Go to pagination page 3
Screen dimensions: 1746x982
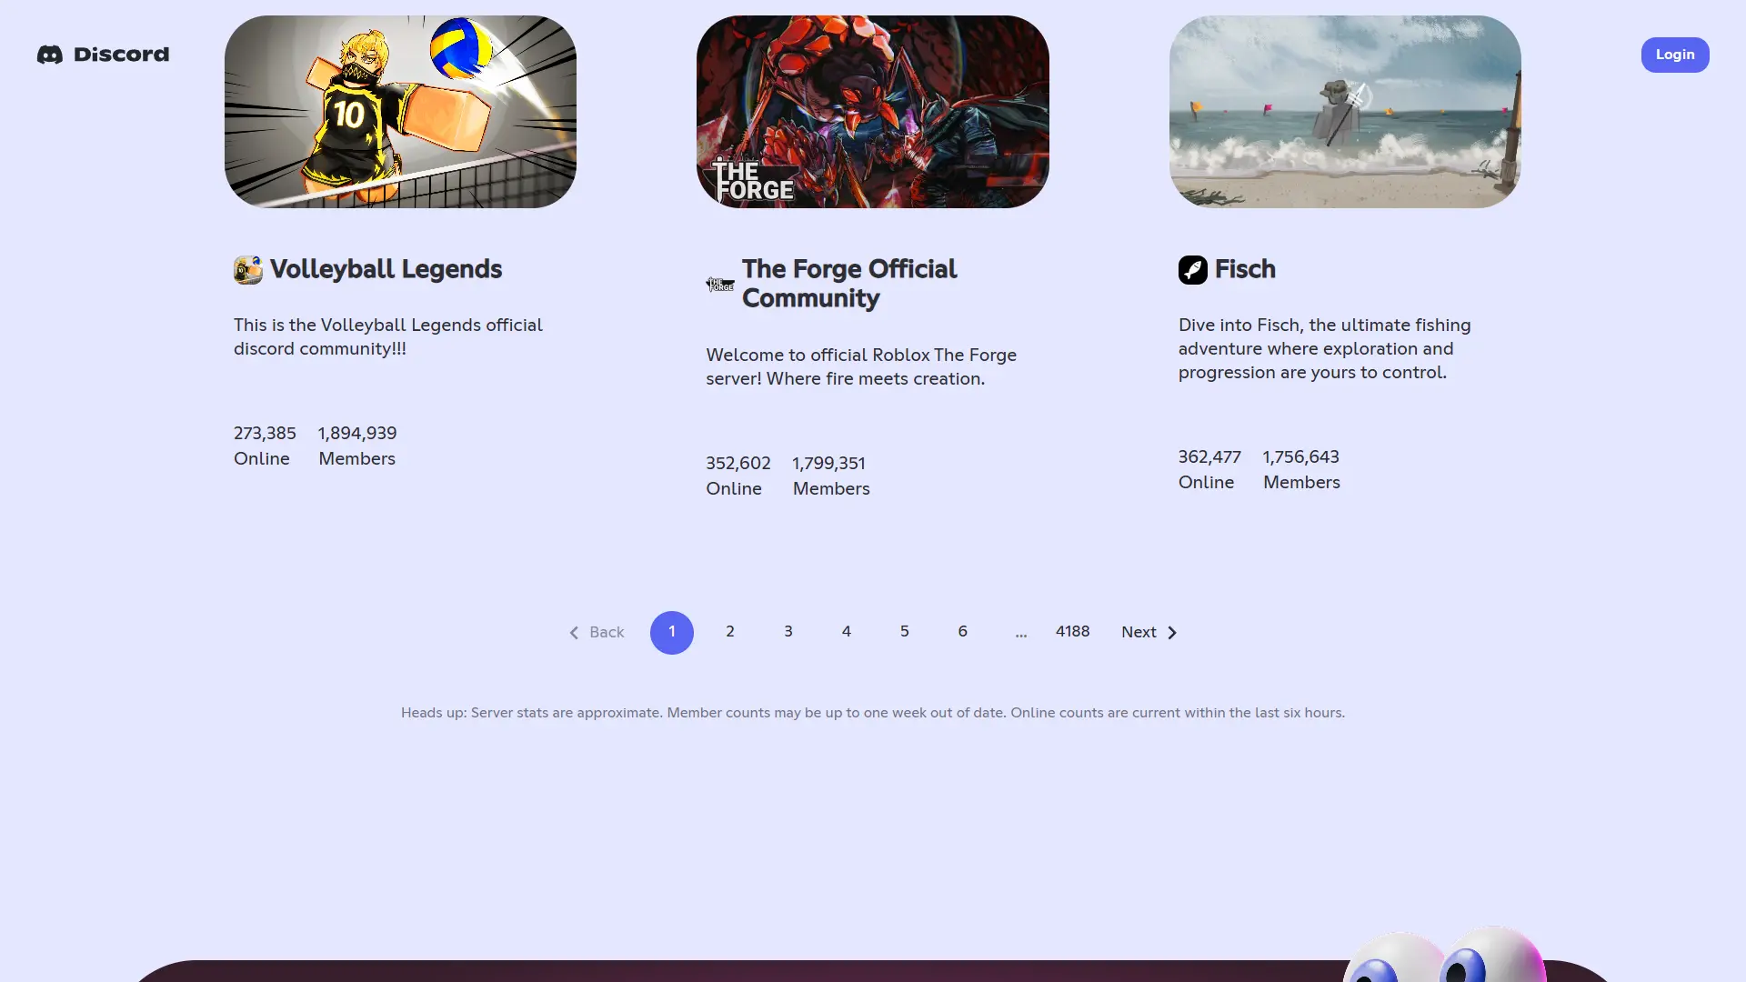point(788,632)
